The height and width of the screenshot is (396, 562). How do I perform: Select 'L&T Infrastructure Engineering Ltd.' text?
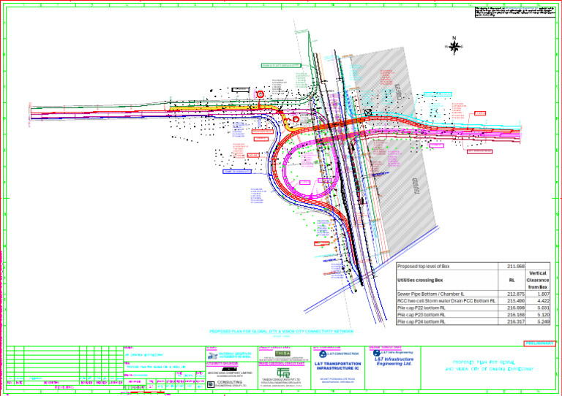tap(394, 362)
